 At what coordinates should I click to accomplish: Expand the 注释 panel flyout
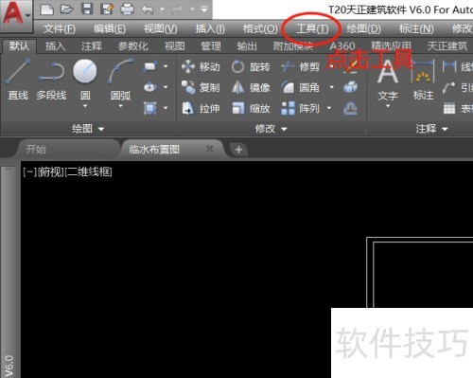(431, 129)
